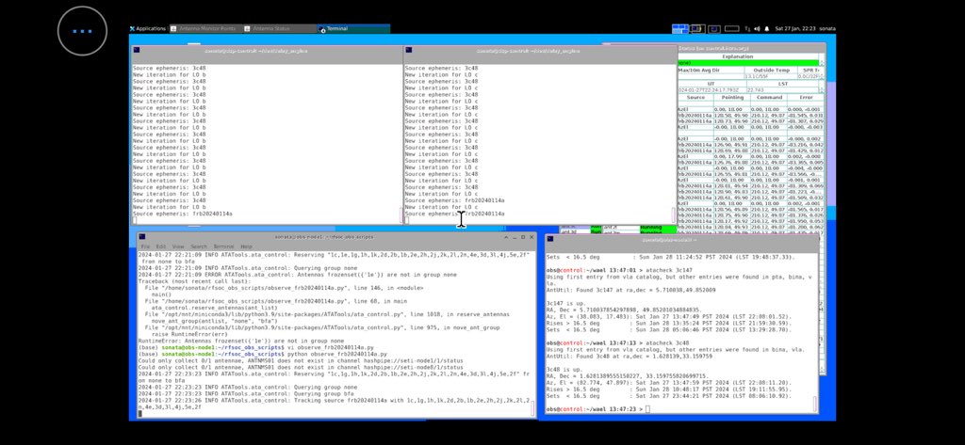
Task: Focus the sonata@obs-node1 rfsoc_obs_scripts title bar
Action: click(x=324, y=237)
